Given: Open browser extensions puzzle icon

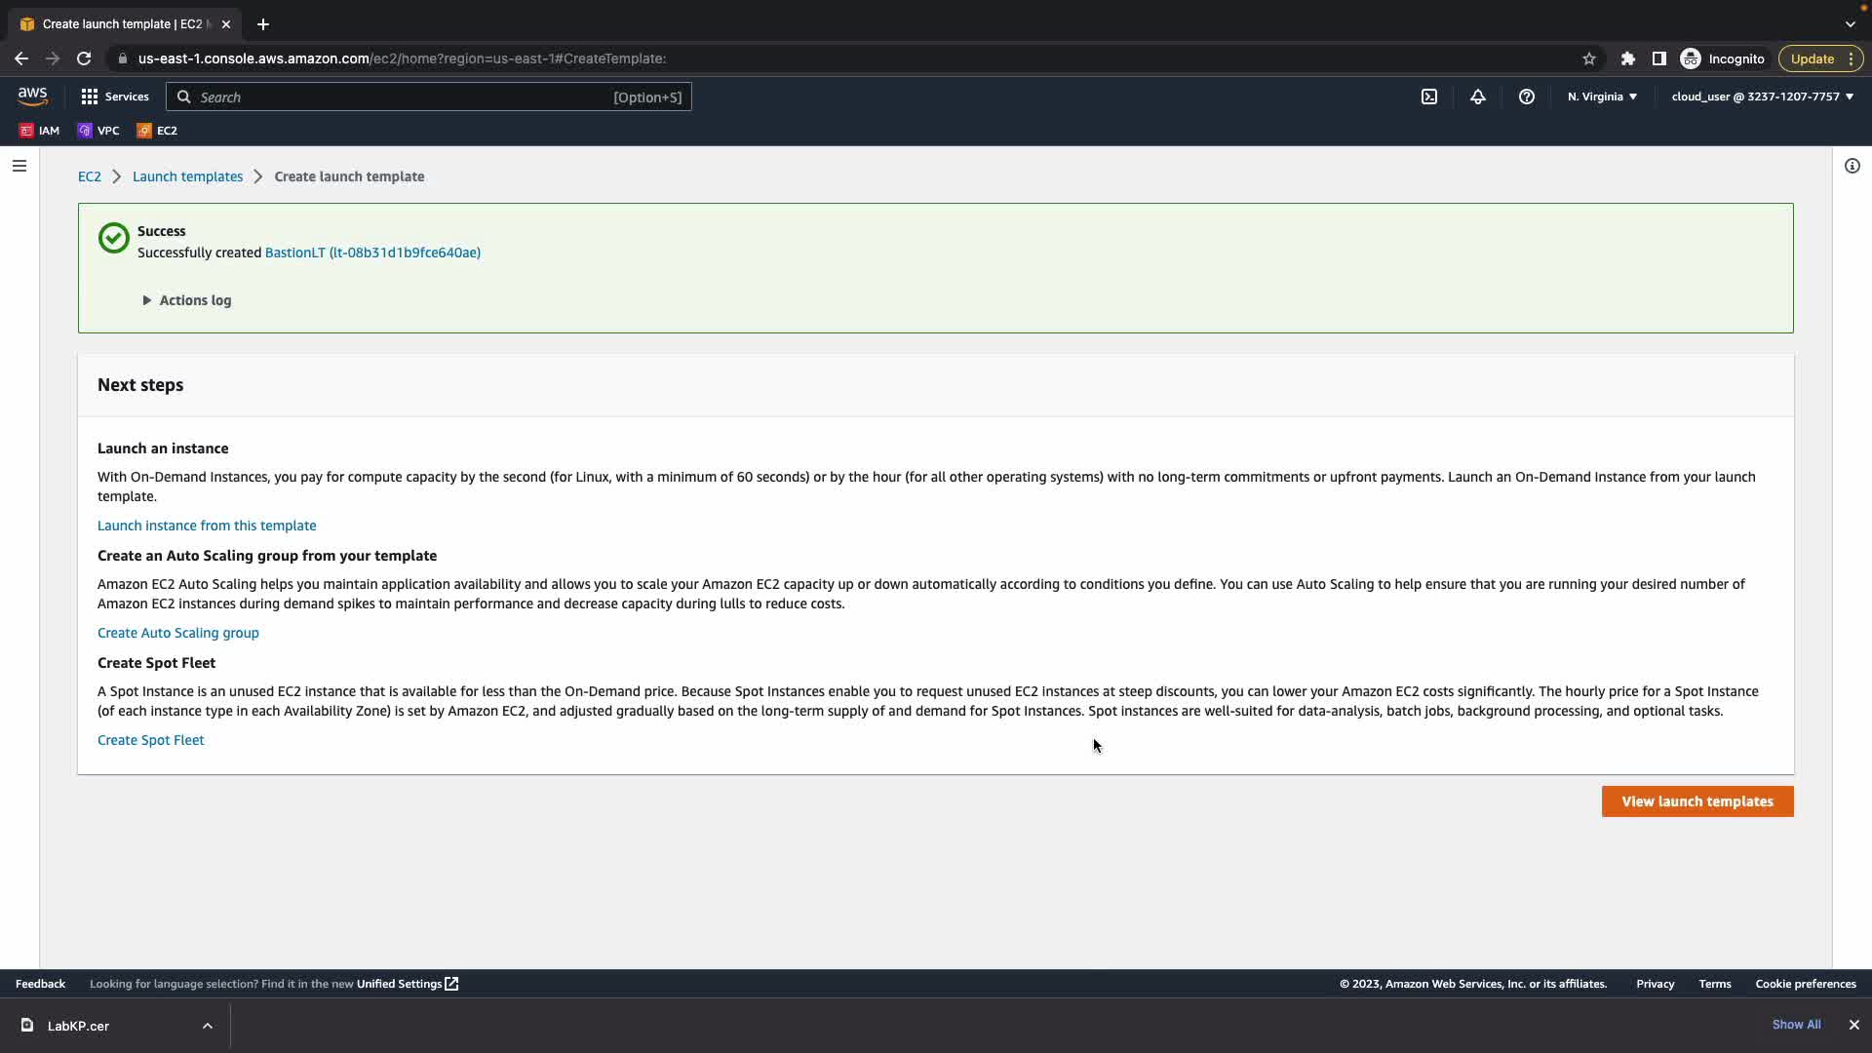Looking at the screenshot, I should point(1627,58).
